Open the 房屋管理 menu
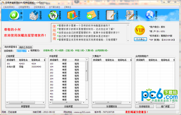This screenshot has height=115, width=181. point(24,7)
